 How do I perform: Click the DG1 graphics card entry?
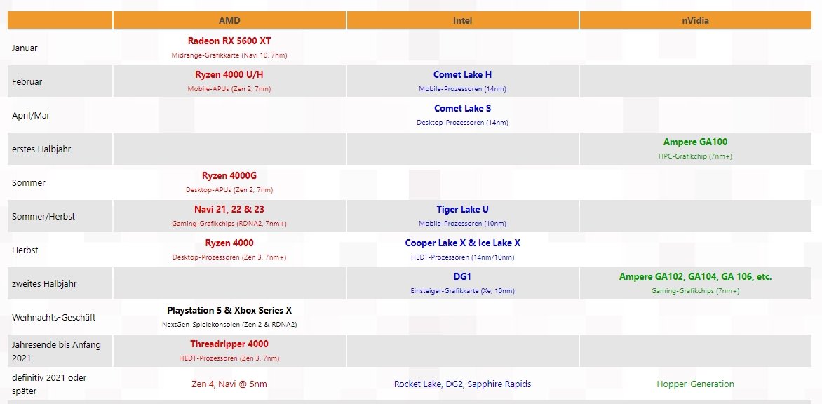tap(462, 276)
